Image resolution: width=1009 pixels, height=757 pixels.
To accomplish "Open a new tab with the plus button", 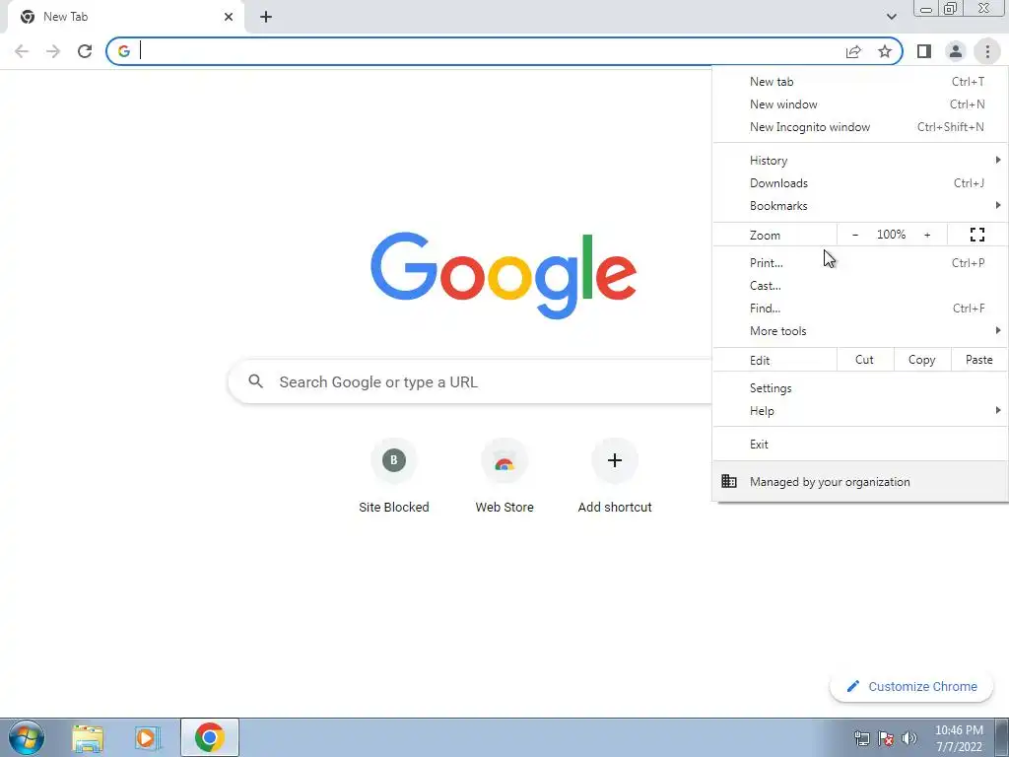I will (266, 17).
